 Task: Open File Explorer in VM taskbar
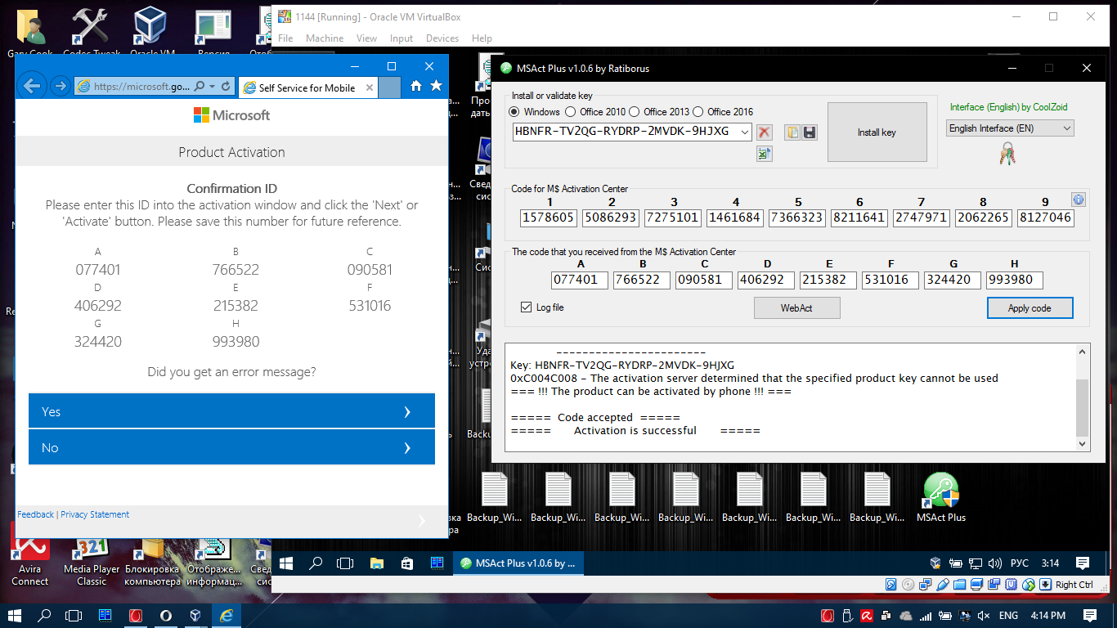pyautogui.click(x=376, y=563)
